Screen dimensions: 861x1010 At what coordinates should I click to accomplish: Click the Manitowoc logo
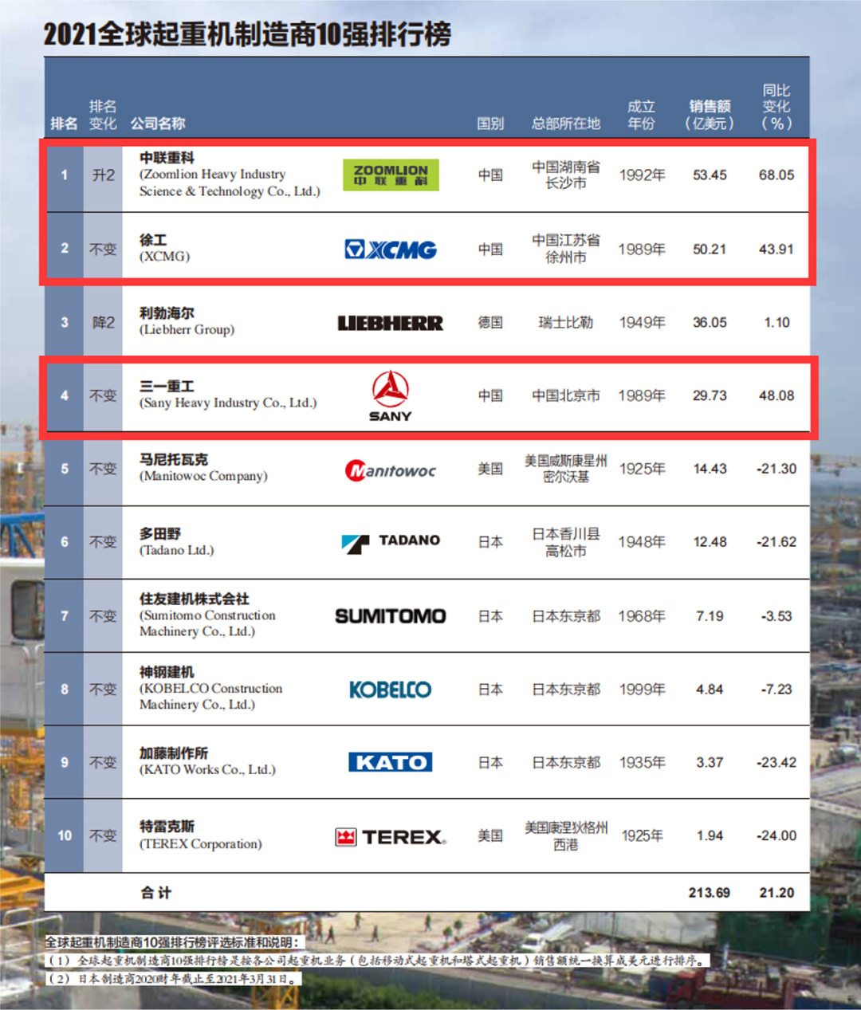(391, 470)
